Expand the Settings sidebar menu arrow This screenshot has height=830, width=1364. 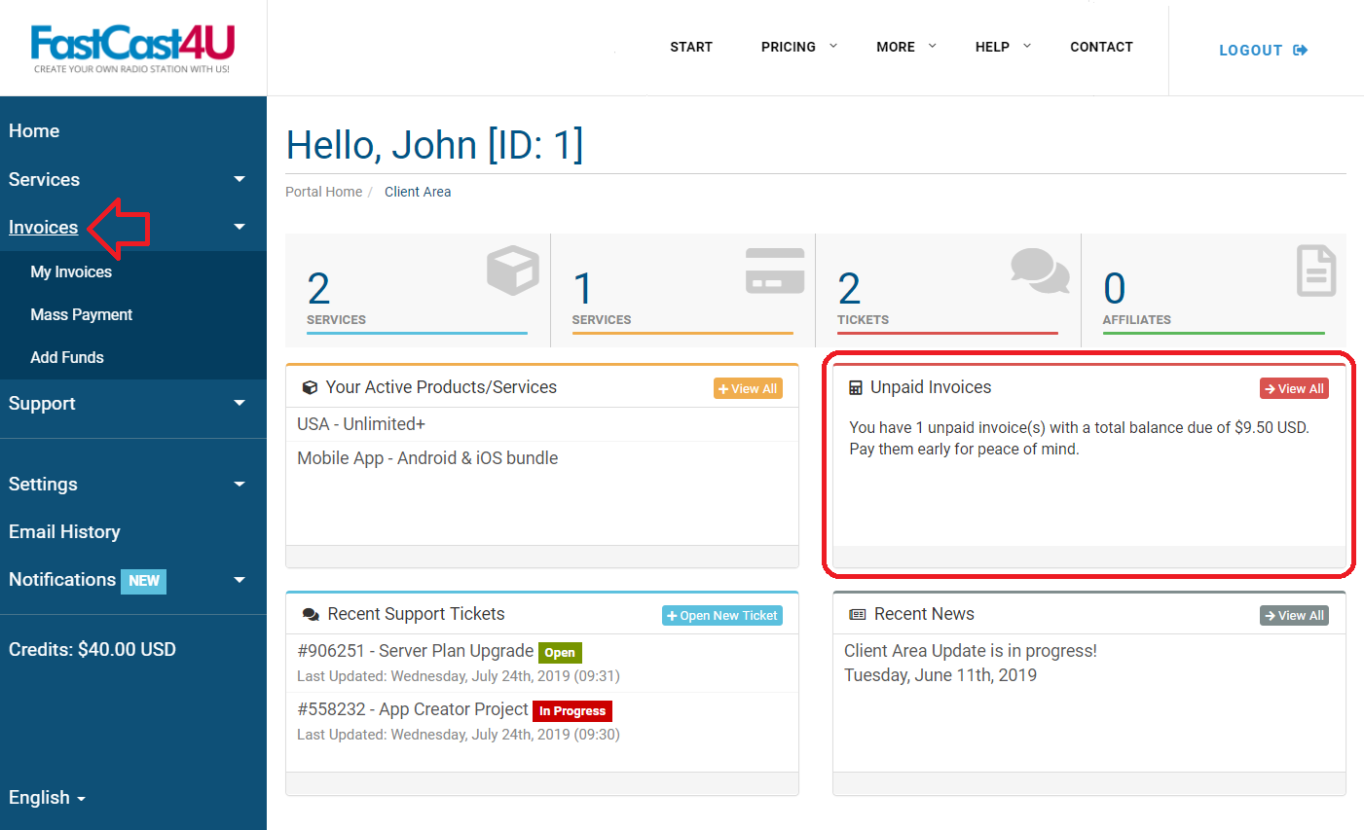click(240, 484)
